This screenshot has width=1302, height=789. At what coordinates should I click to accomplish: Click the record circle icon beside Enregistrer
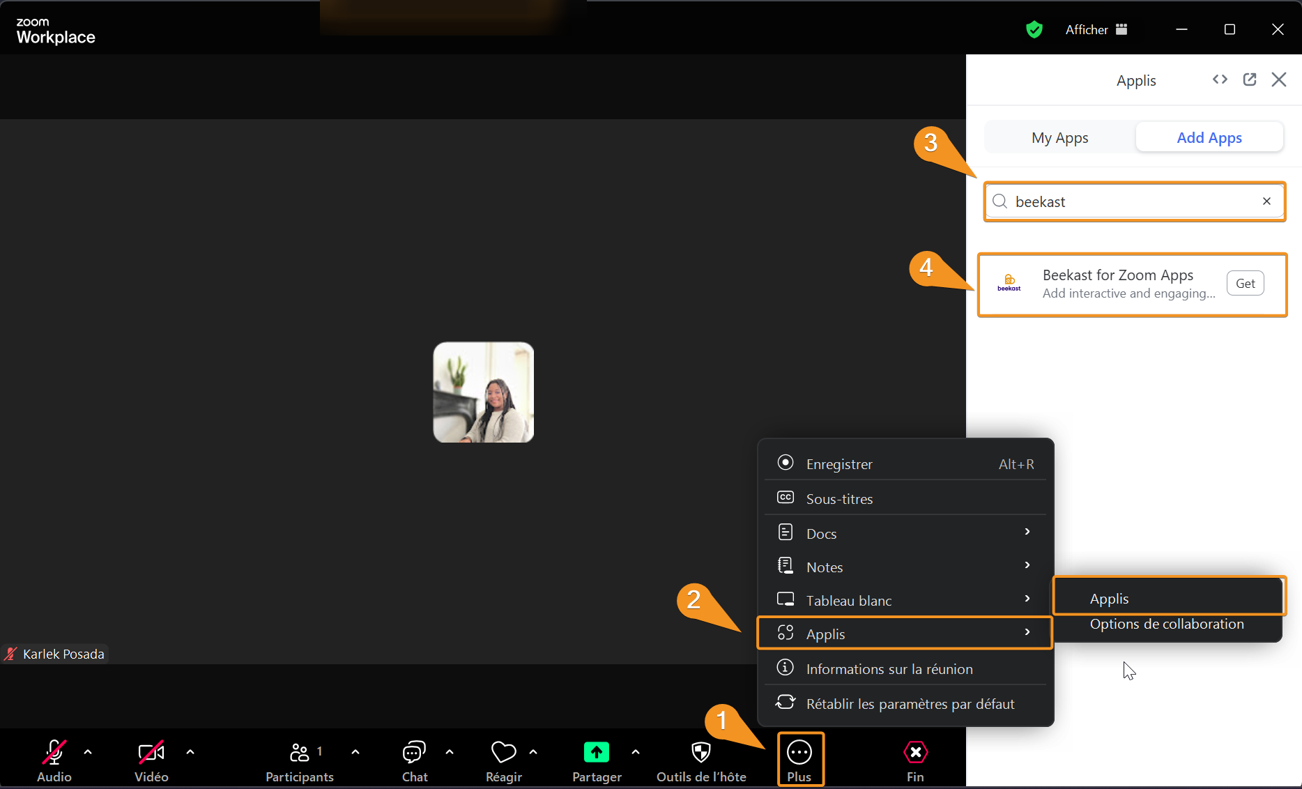[786, 462]
